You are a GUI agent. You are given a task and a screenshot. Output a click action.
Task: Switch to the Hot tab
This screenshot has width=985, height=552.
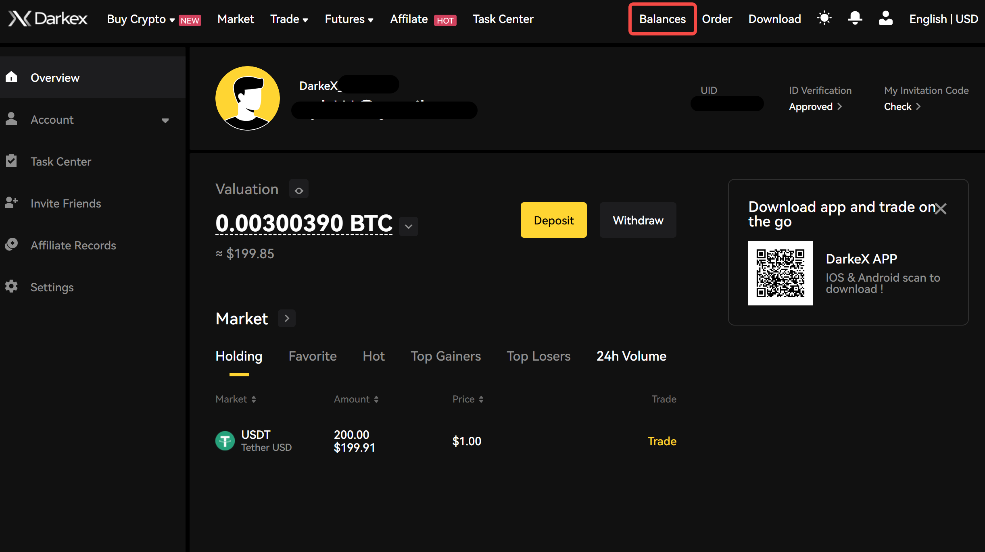point(374,356)
